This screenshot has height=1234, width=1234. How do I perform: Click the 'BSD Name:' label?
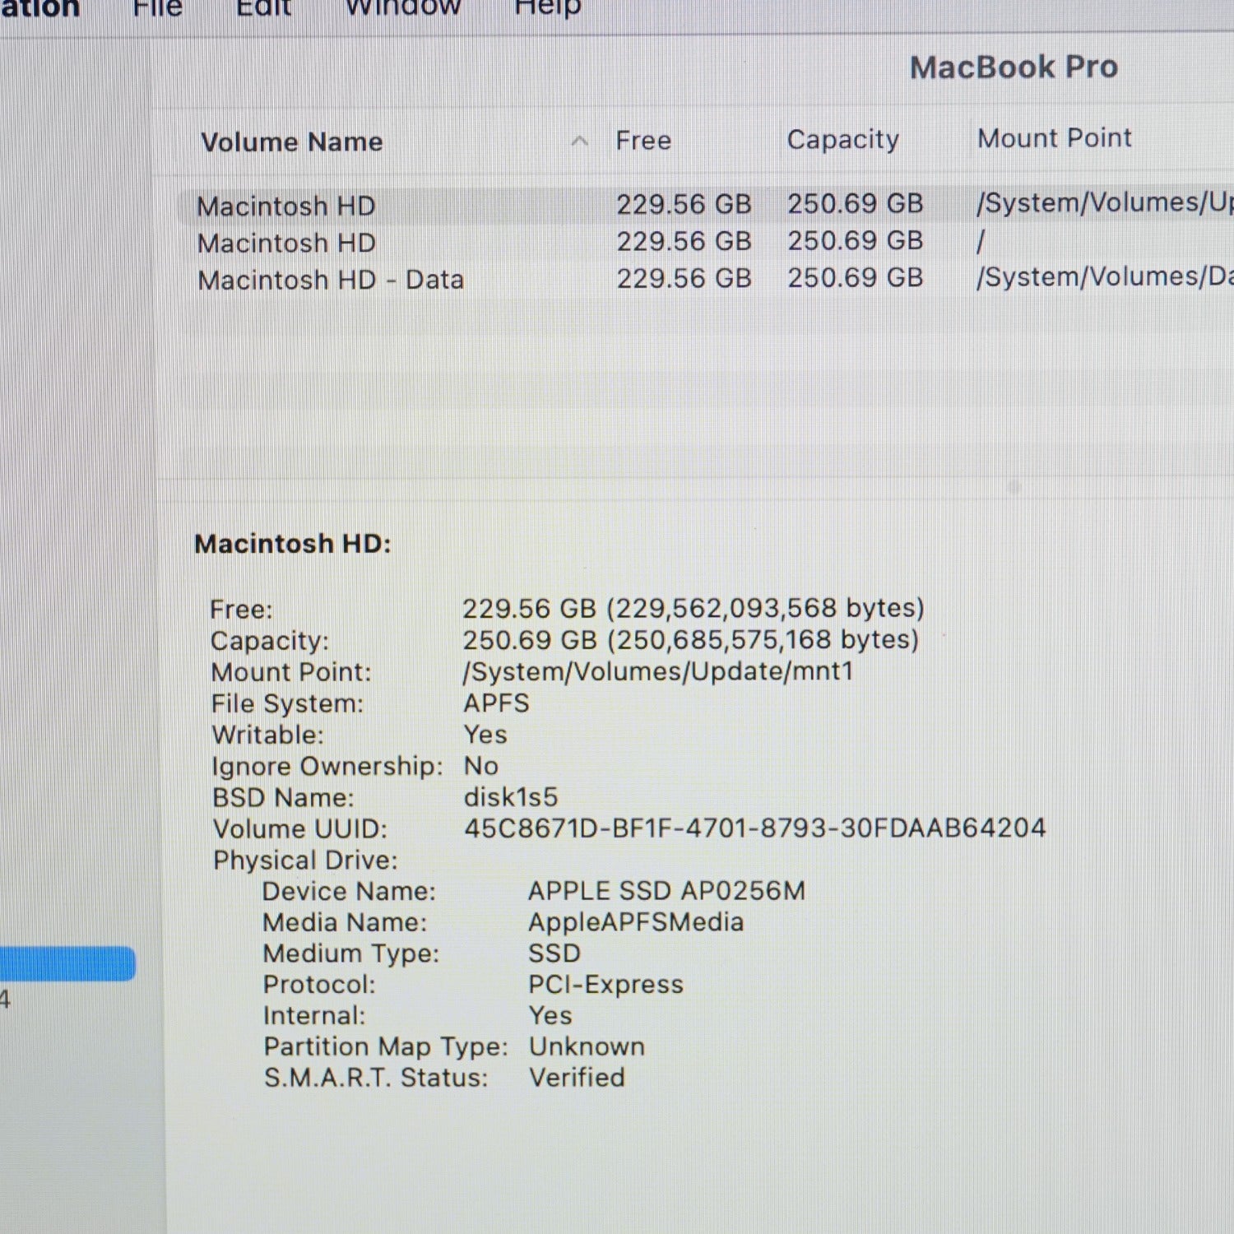coord(283,798)
